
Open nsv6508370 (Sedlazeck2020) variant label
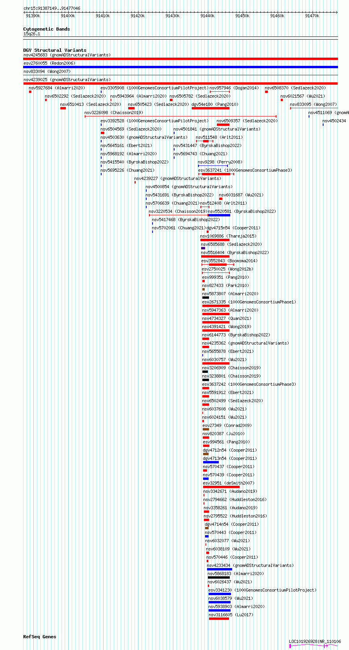tap(295, 88)
